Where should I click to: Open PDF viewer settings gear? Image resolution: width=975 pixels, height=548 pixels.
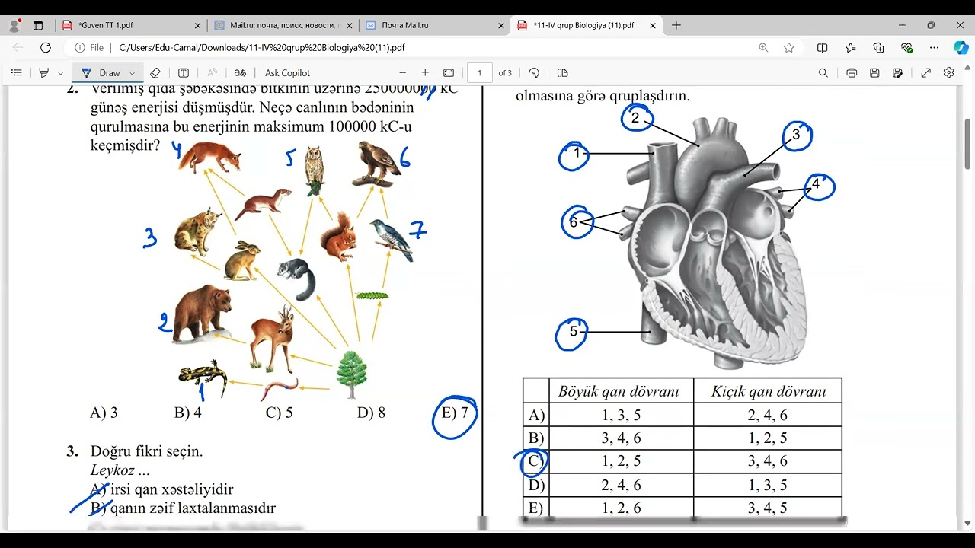coord(948,73)
